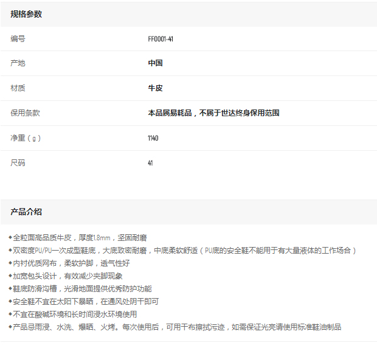Select the 编号 row label
377x351 pixels.
coord(18,39)
